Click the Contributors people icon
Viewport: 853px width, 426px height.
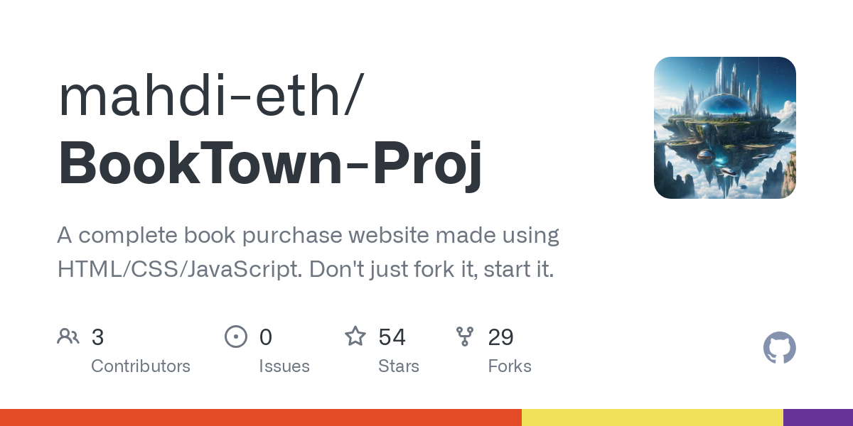(x=68, y=336)
